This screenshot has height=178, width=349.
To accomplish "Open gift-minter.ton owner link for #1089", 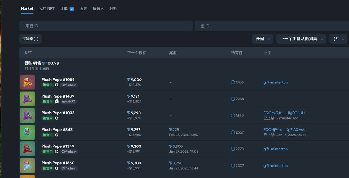I will click(275, 82).
